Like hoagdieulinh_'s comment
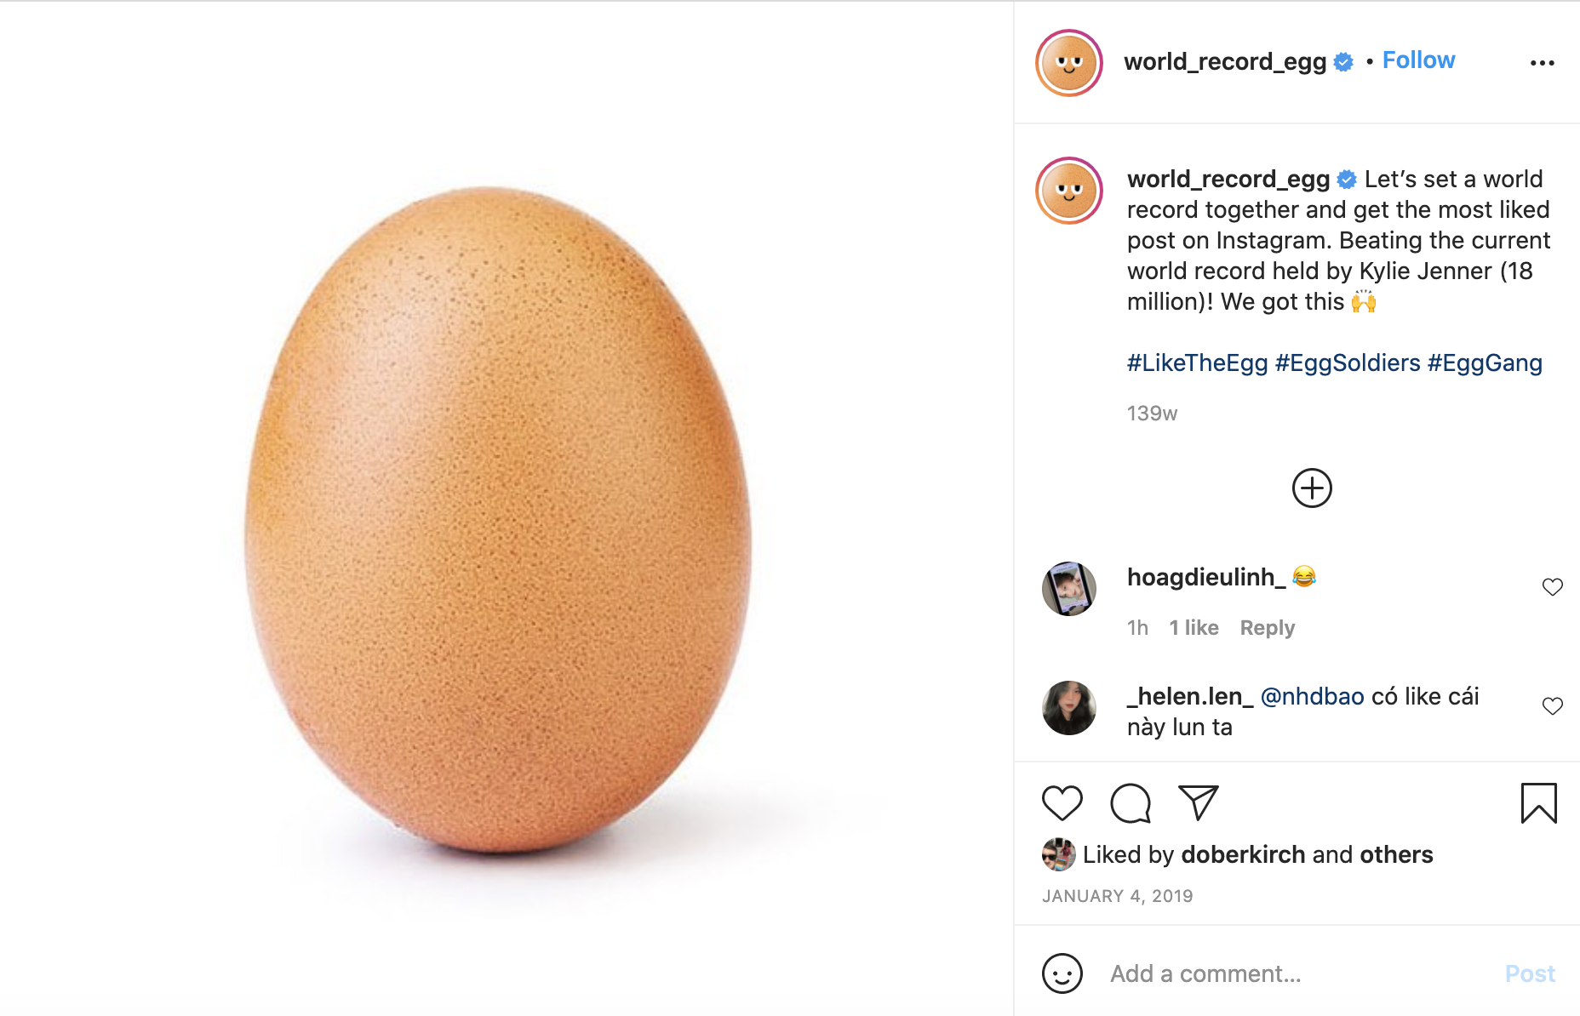The height and width of the screenshot is (1016, 1580). 1552,587
